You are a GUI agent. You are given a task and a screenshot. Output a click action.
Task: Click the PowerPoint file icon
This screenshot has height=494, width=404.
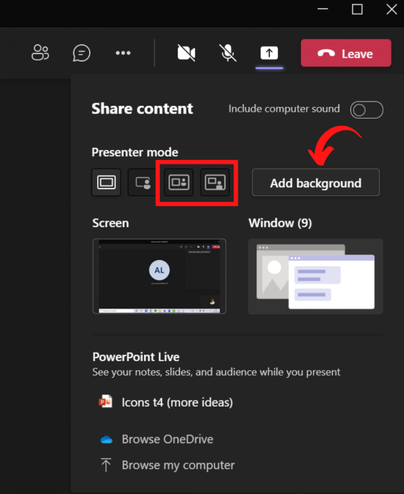pyautogui.click(x=106, y=402)
